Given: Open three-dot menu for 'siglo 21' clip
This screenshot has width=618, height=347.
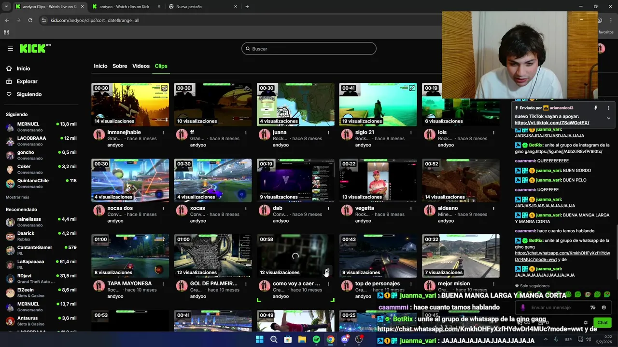Looking at the screenshot, I should (x=411, y=133).
